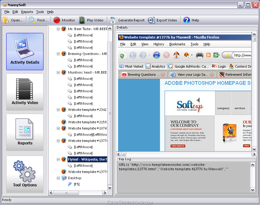Click the tree panel horizontal scrollbar right arrow

coord(105,193)
